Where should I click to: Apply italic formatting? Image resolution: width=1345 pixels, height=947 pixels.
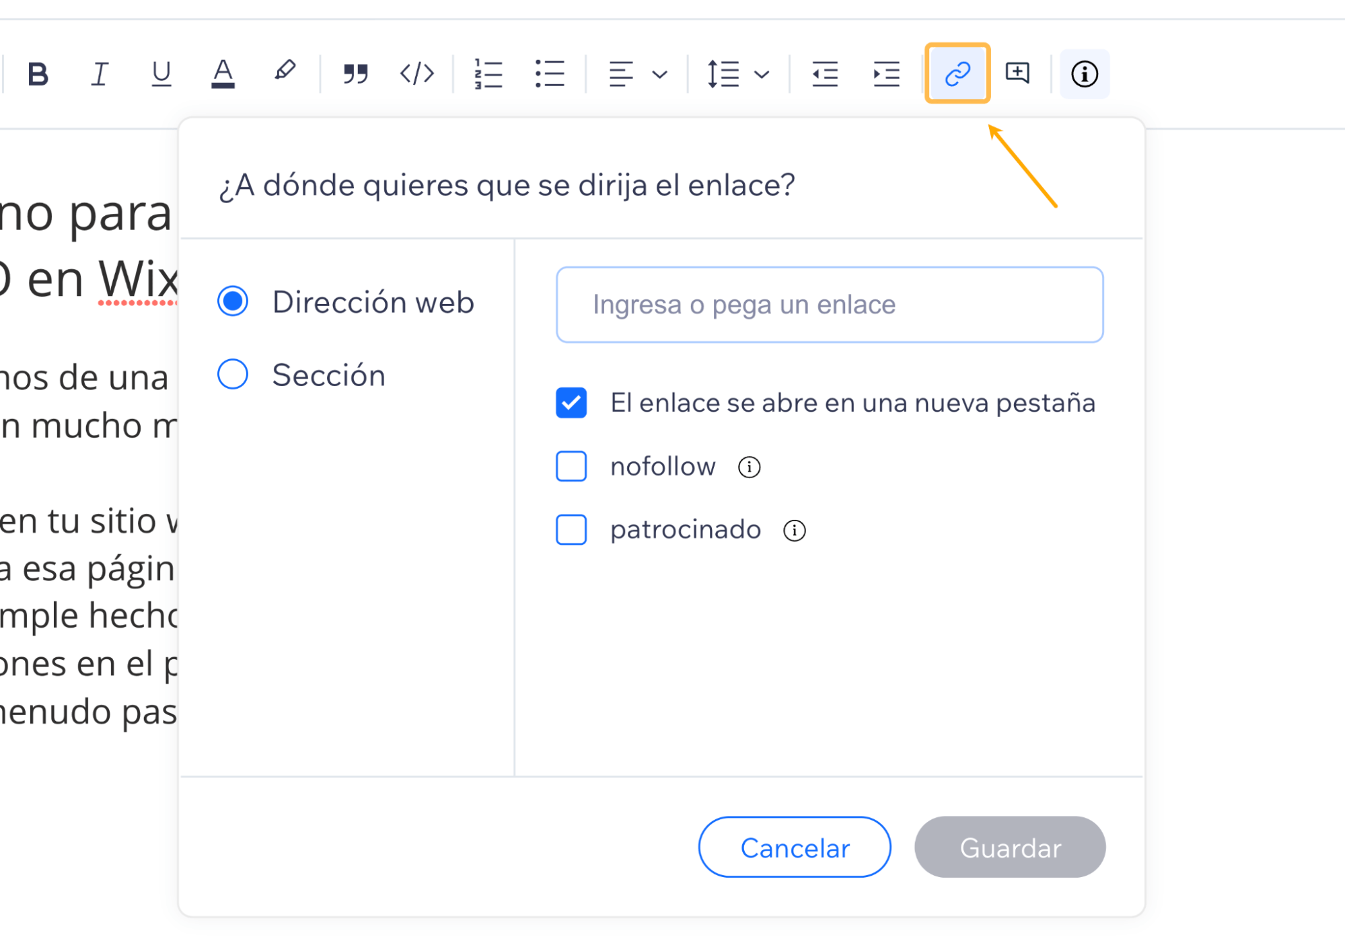99,74
